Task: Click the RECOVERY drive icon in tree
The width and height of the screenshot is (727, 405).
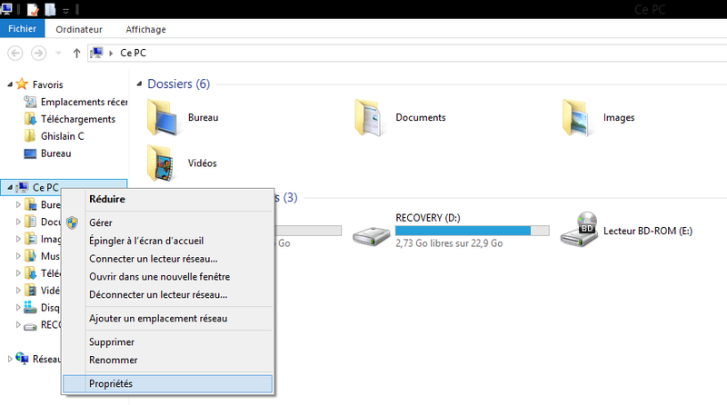Action: pos(30,325)
